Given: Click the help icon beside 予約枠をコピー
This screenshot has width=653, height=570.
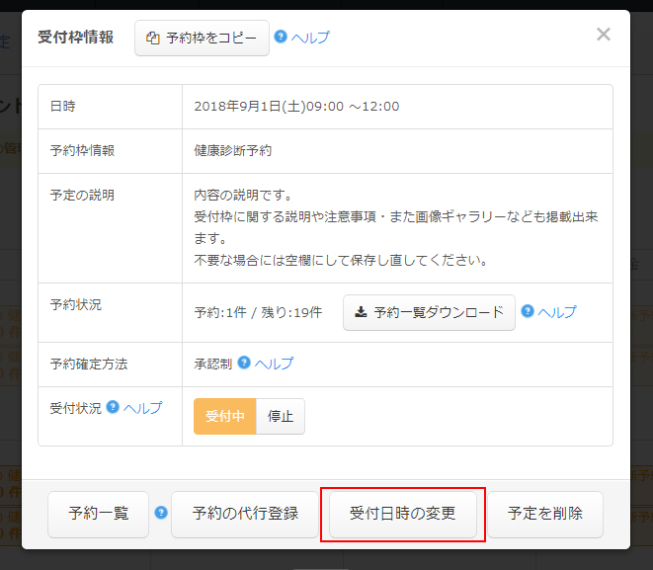Looking at the screenshot, I should 281,38.
